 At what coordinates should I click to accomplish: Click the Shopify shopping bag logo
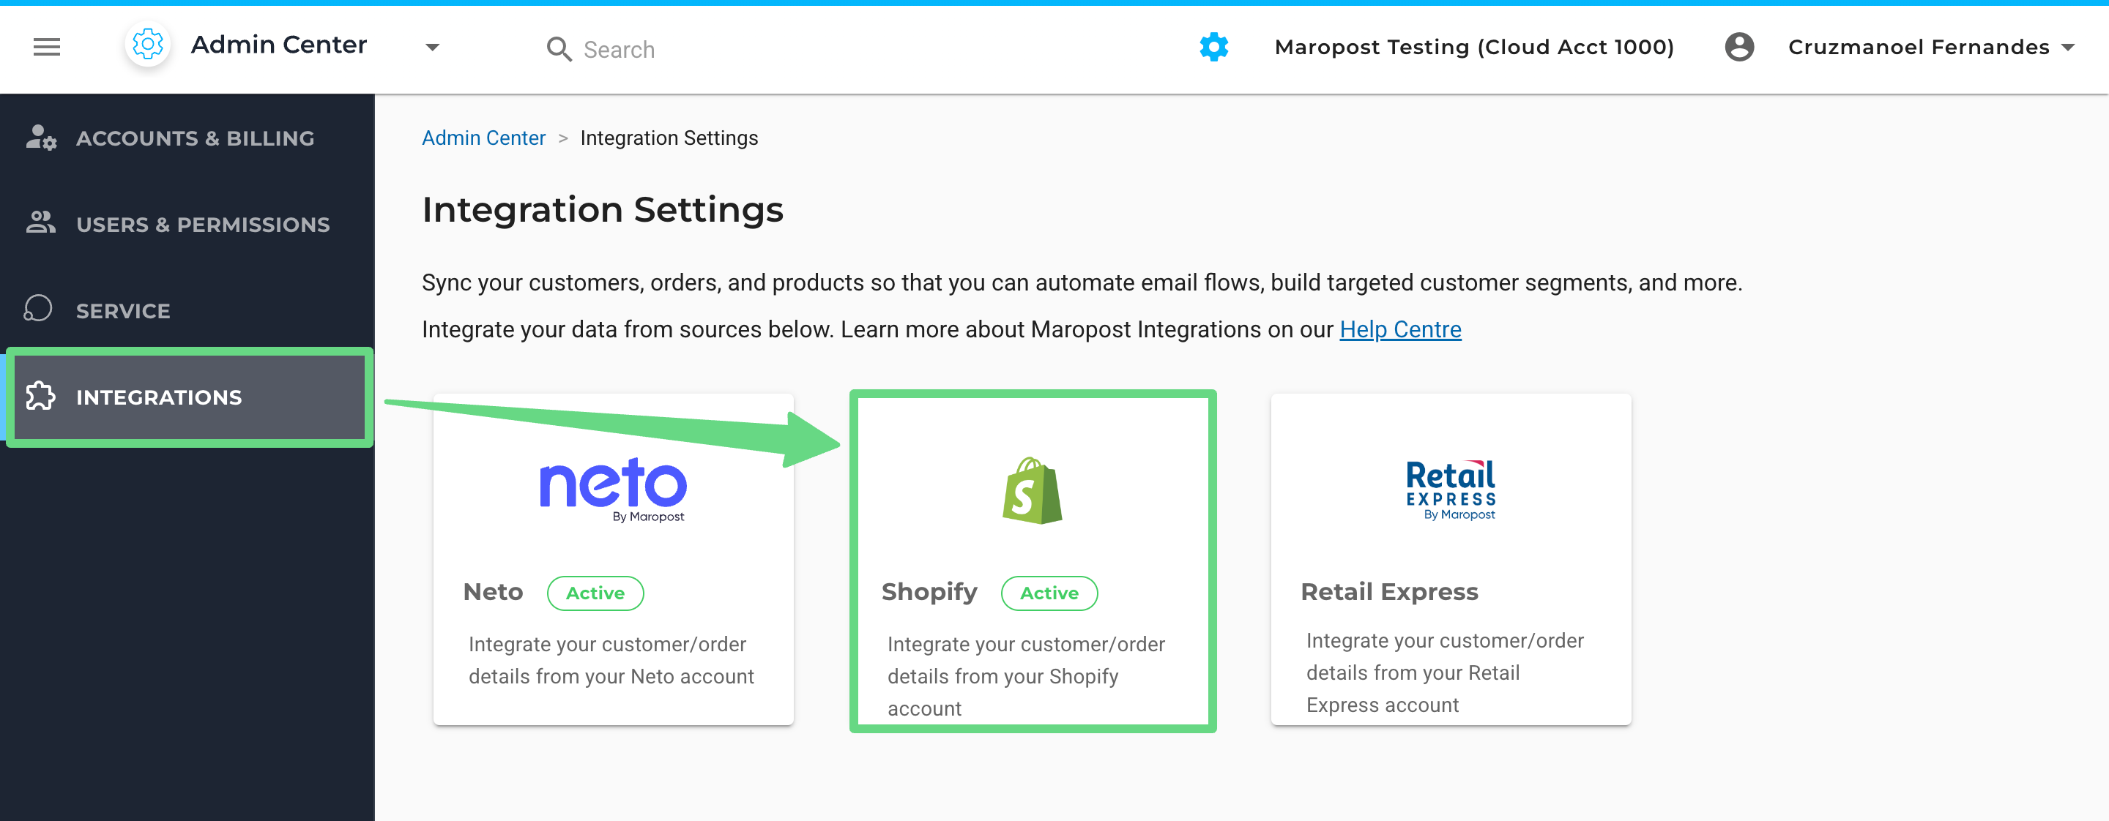point(1032,491)
